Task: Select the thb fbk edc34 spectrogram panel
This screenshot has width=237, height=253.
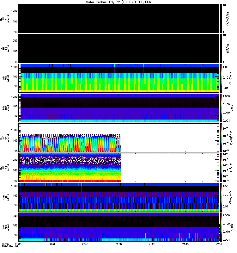Action: coord(119,78)
